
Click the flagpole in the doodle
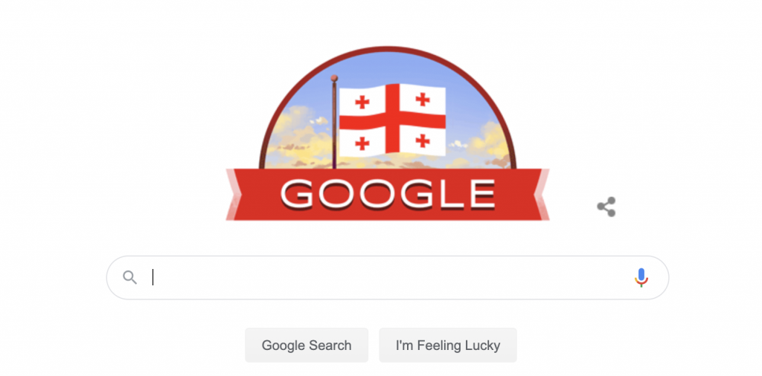[334, 125]
